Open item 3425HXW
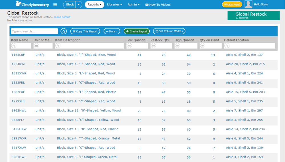 coord(19,129)
